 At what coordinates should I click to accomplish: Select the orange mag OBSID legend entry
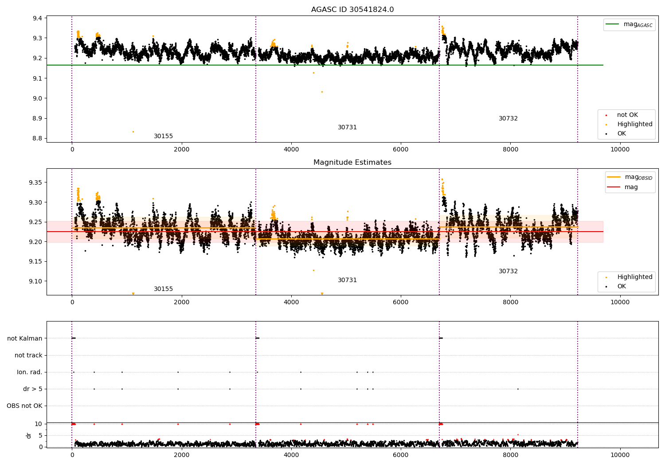coord(630,177)
